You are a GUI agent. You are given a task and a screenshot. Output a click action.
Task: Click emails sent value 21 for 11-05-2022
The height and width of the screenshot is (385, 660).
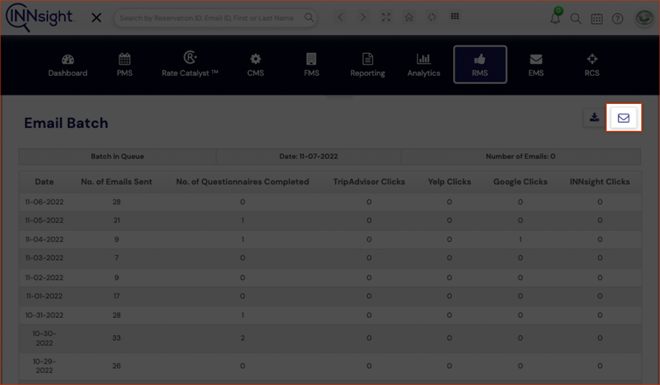(x=117, y=221)
